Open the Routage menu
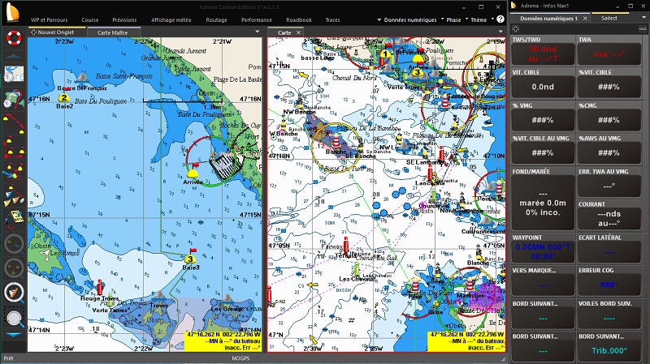Image resolution: width=650 pixels, height=364 pixels. 216,19
